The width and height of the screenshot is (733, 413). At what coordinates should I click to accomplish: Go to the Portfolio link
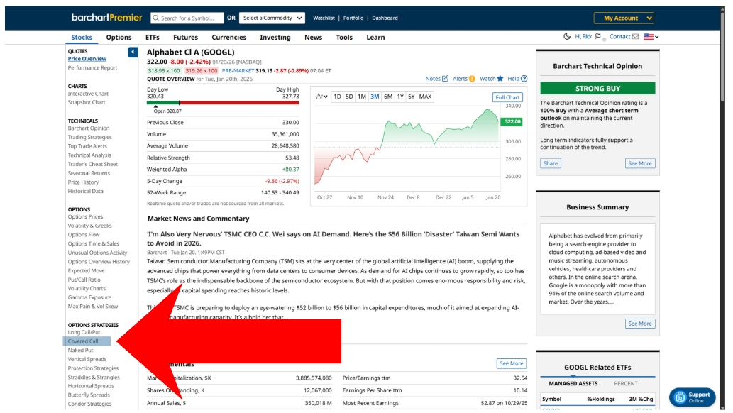[353, 18]
